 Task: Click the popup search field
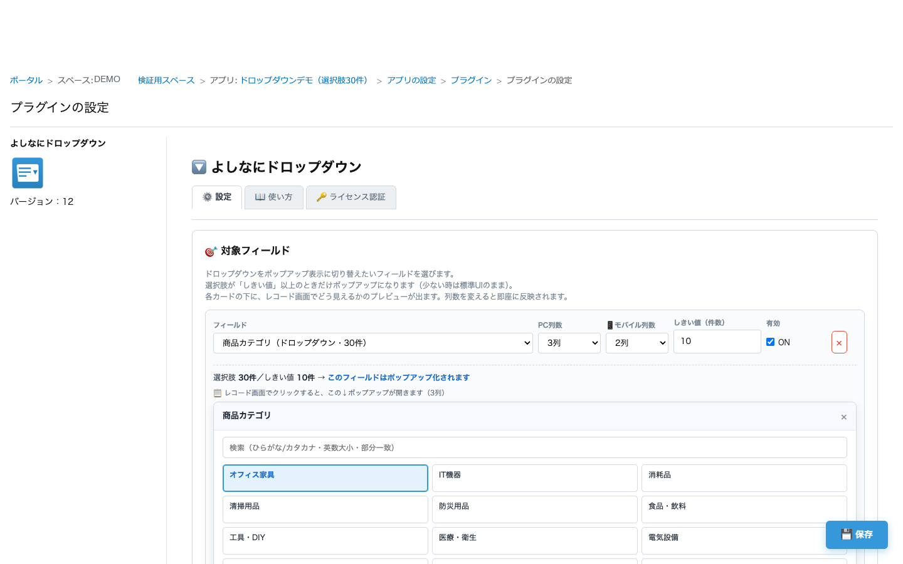(535, 447)
